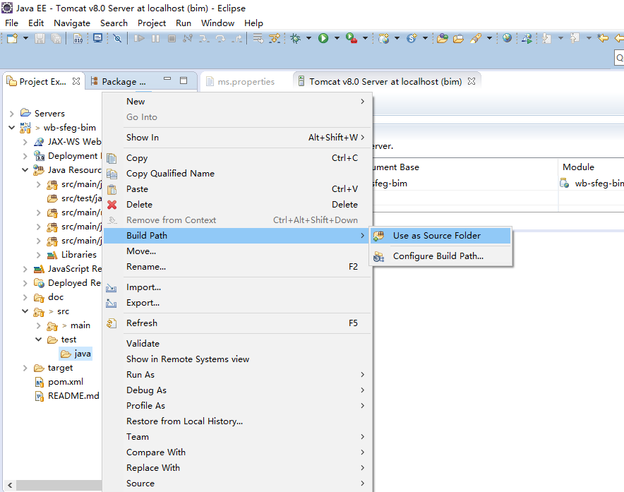Click the New Servlet (S) icon
Viewport: 624px width, 492px height.
(x=412, y=38)
